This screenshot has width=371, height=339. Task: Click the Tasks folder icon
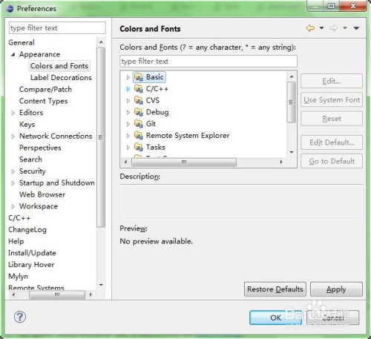tap(139, 147)
